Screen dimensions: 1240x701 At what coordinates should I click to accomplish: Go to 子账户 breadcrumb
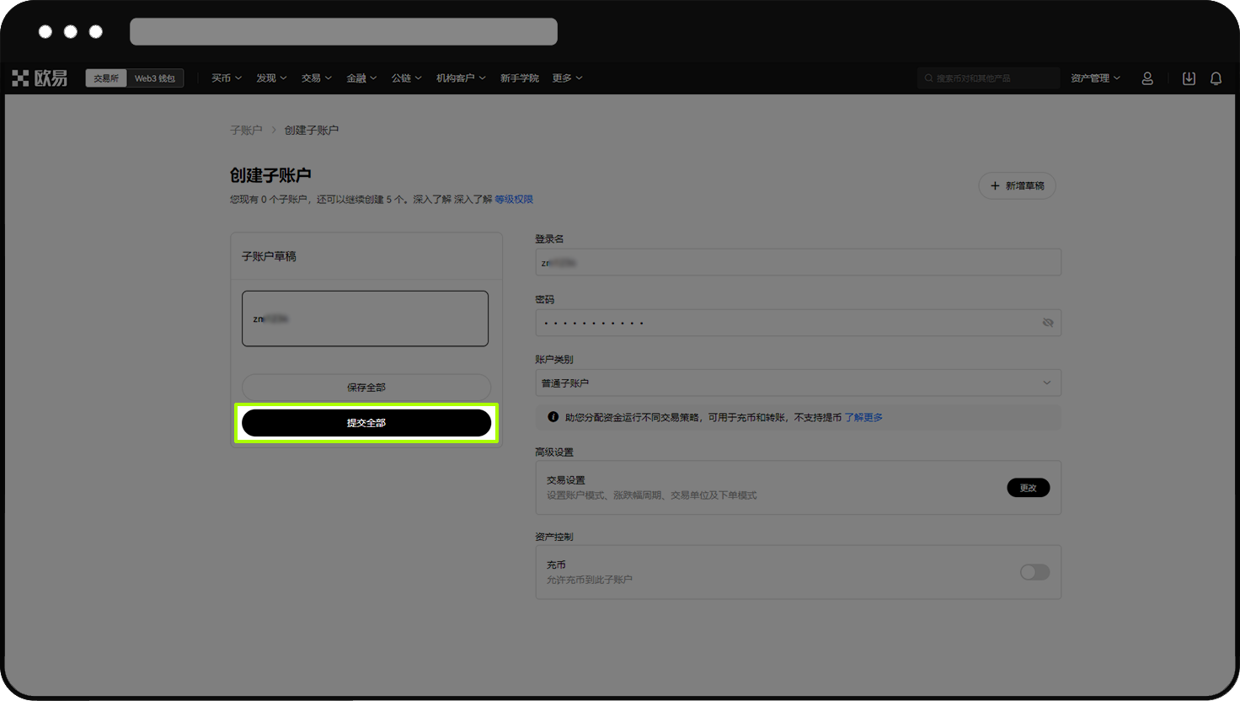click(246, 130)
